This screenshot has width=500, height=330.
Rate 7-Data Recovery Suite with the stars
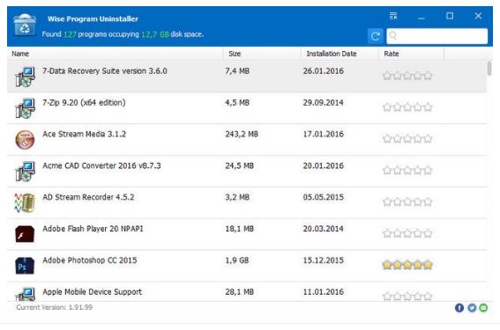407,76
